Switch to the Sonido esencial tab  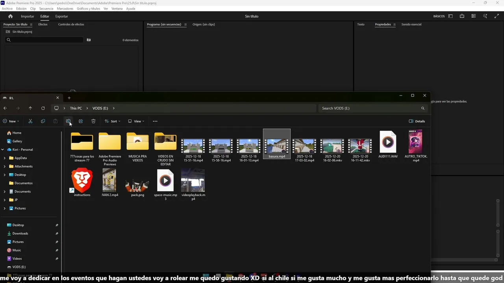(411, 24)
